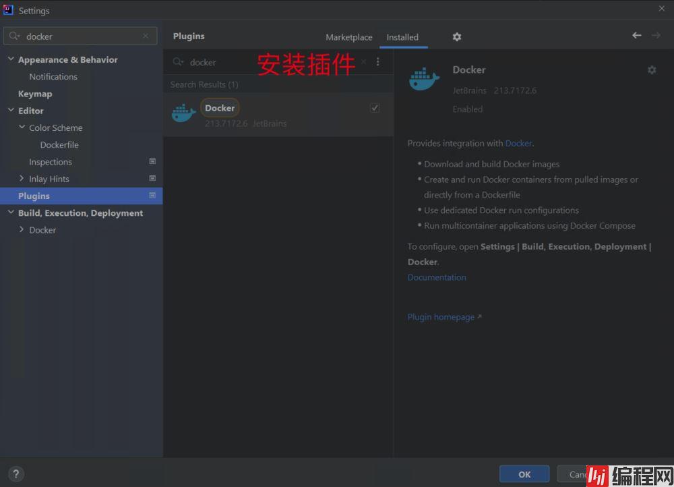Click the Docker whale icon in results list
674x487 pixels.
tap(183, 114)
